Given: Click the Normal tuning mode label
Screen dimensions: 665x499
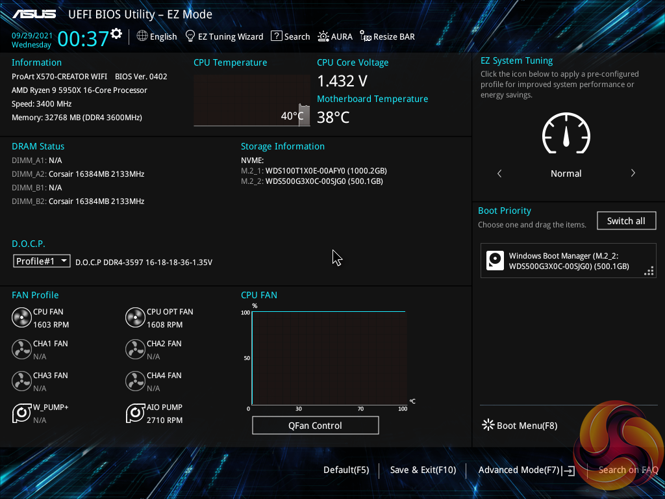Looking at the screenshot, I should (566, 173).
